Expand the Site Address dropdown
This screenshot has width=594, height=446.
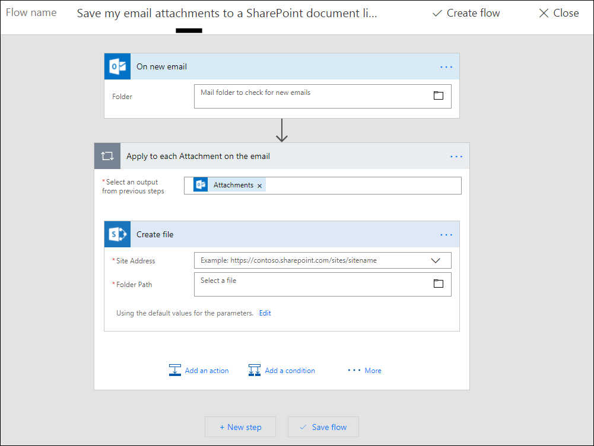pyautogui.click(x=436, y=260)
